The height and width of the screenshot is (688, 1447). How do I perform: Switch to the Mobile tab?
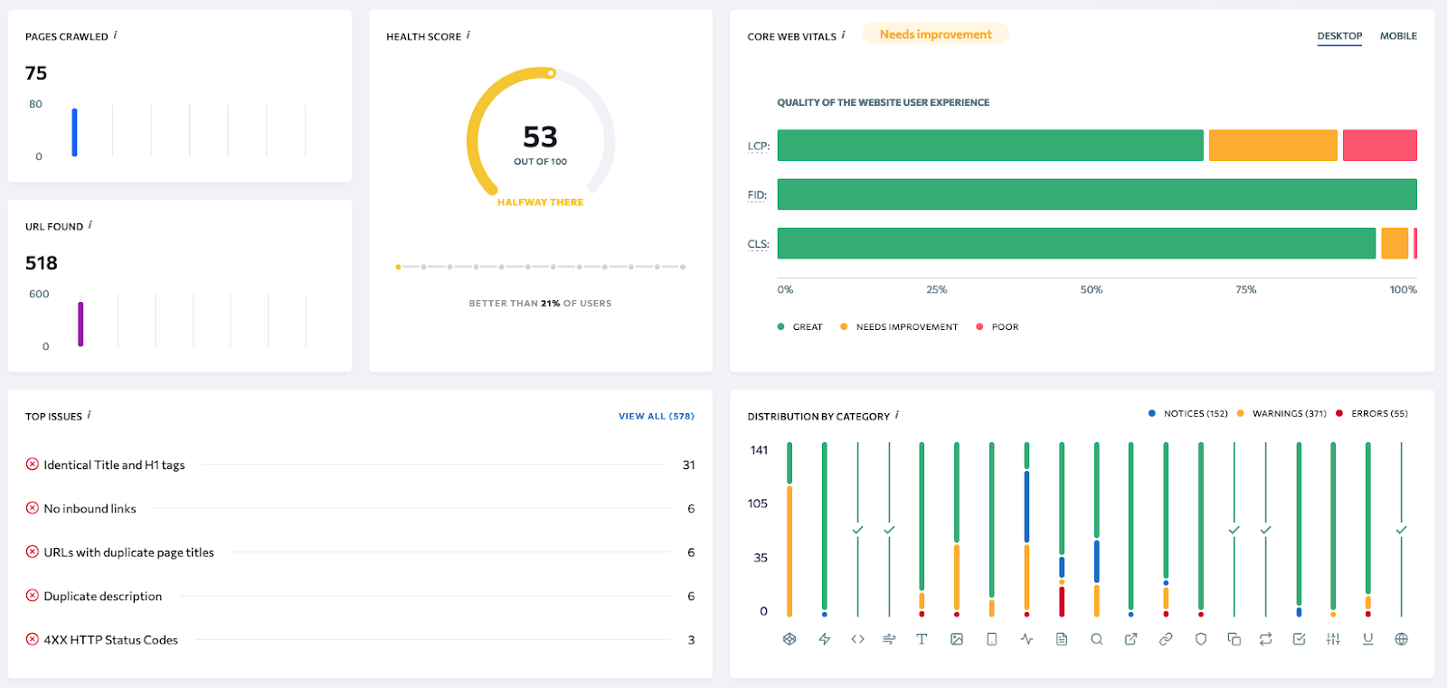(x=1398, y=36)
